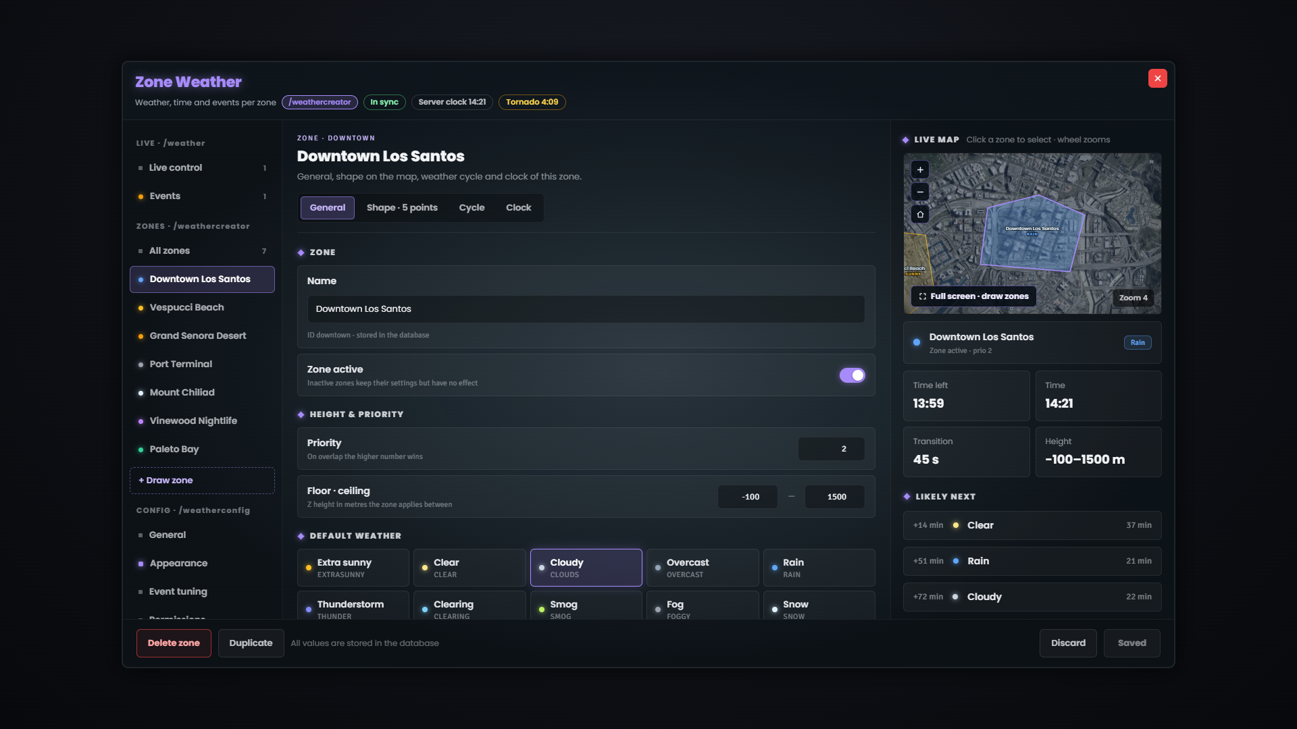
Task: Select Fog default weather
Action: click(x=703, y=605)
